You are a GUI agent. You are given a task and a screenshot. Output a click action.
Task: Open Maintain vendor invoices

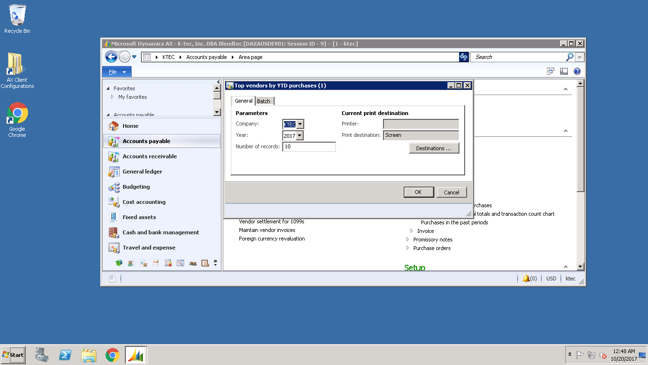267,230
